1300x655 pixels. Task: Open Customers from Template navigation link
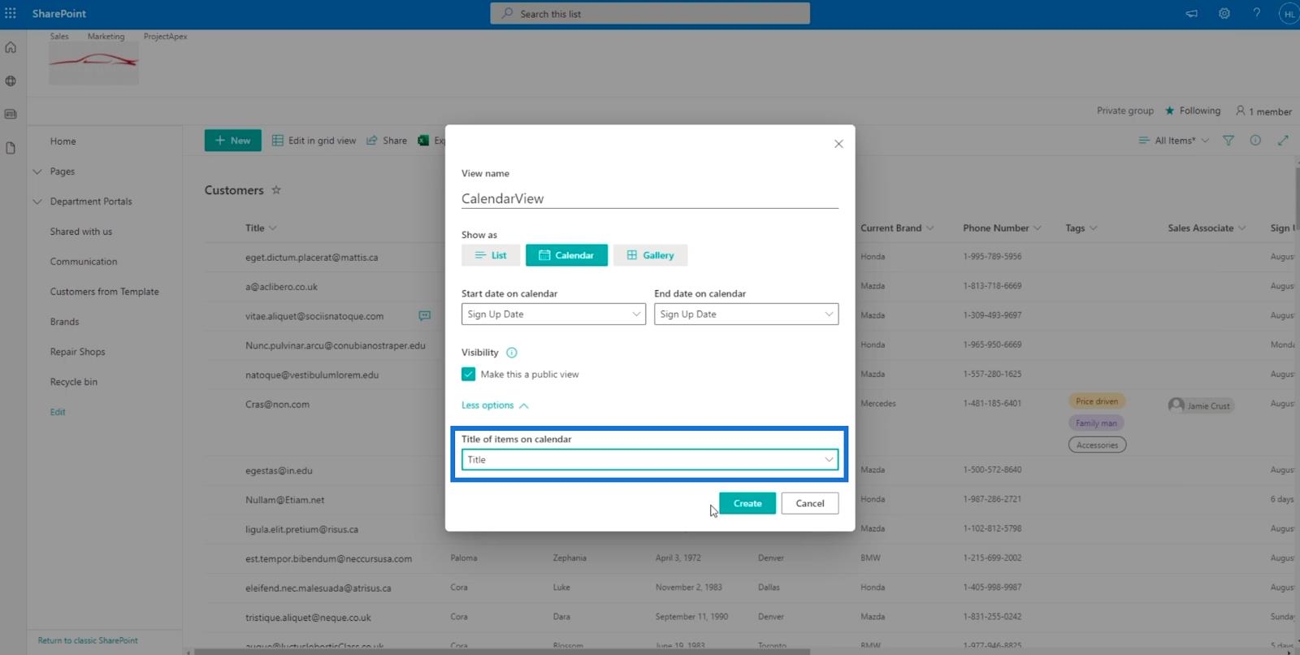point(105,292)
